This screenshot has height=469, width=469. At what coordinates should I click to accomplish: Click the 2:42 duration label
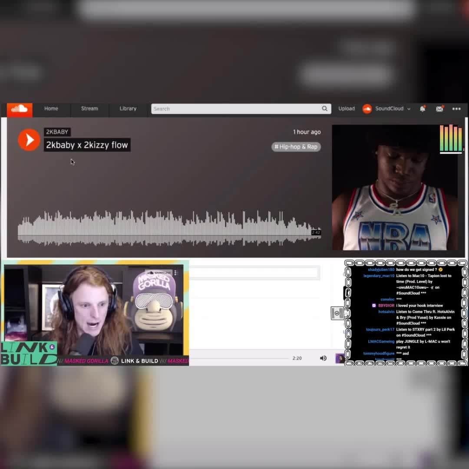coord(316,232)
